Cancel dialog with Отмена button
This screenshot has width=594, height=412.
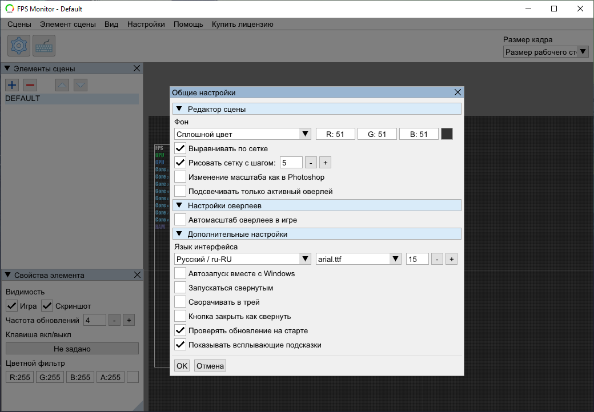pyautogui.click(x=210, y=366)
